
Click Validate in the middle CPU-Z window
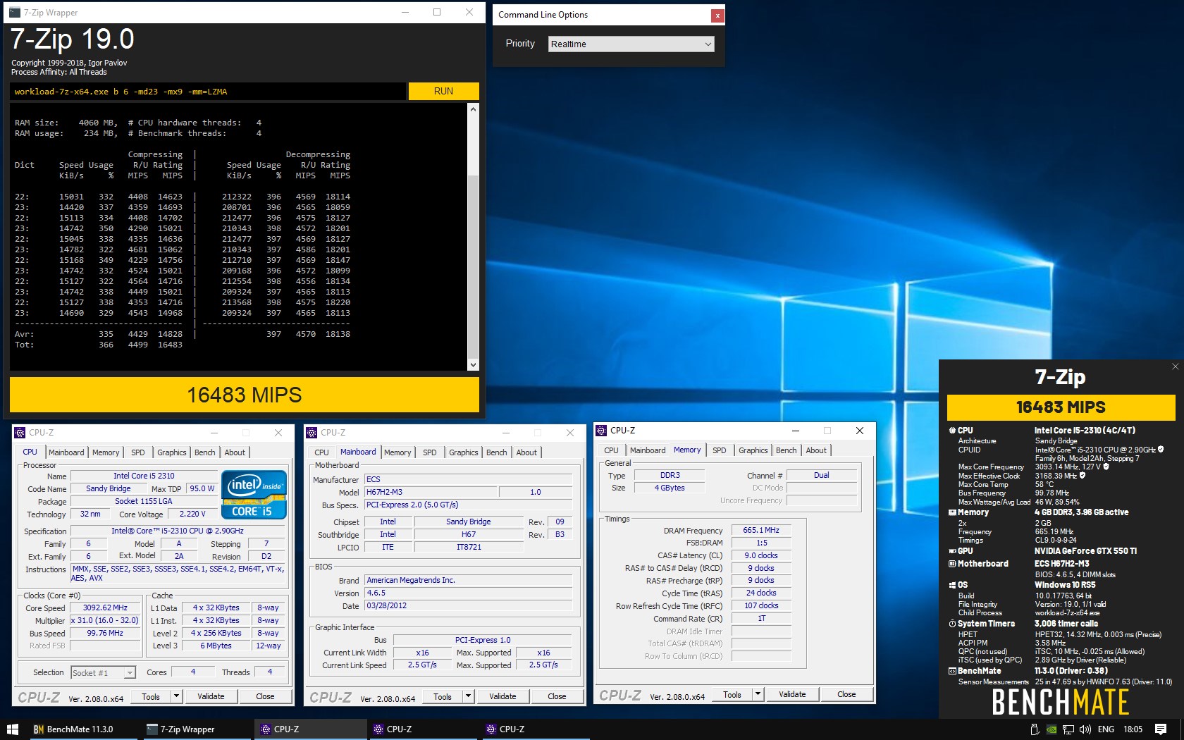tap(502, 696)
